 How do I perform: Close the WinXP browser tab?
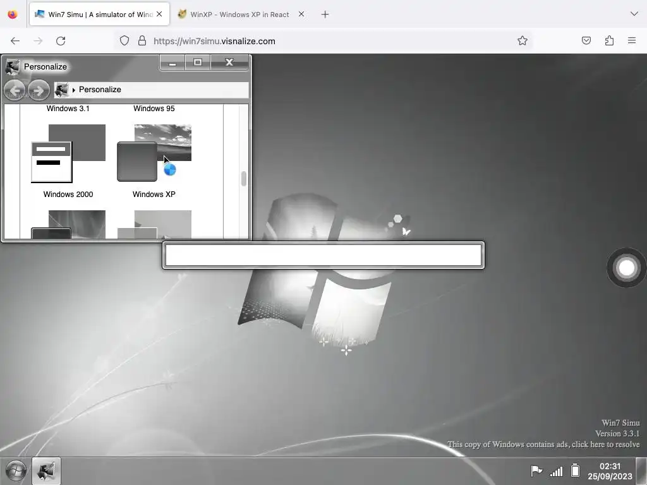coord(301,14)
